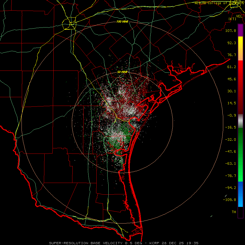Click the TH label on the scale
This screenshot has width=245, height=245.
tap(234, 212)
